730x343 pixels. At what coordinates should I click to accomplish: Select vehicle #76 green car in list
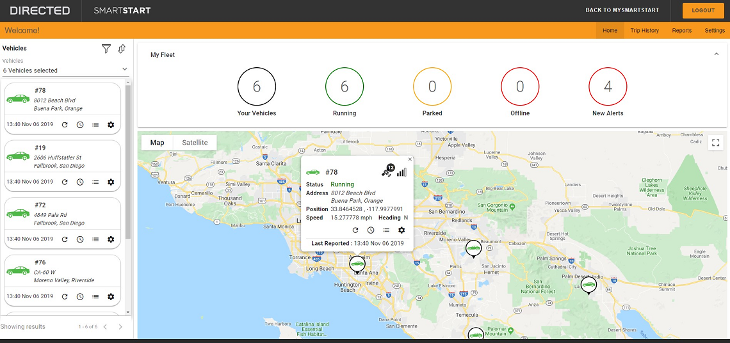18,271
